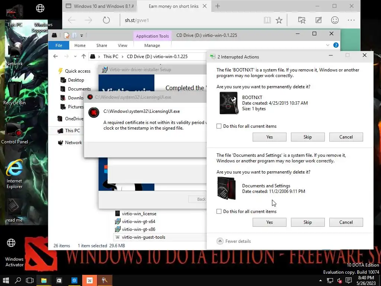The width and height of the screenshot is (381, 286).
Task: Select virtio-win-gt-x64 installer file
Action: 135,222
